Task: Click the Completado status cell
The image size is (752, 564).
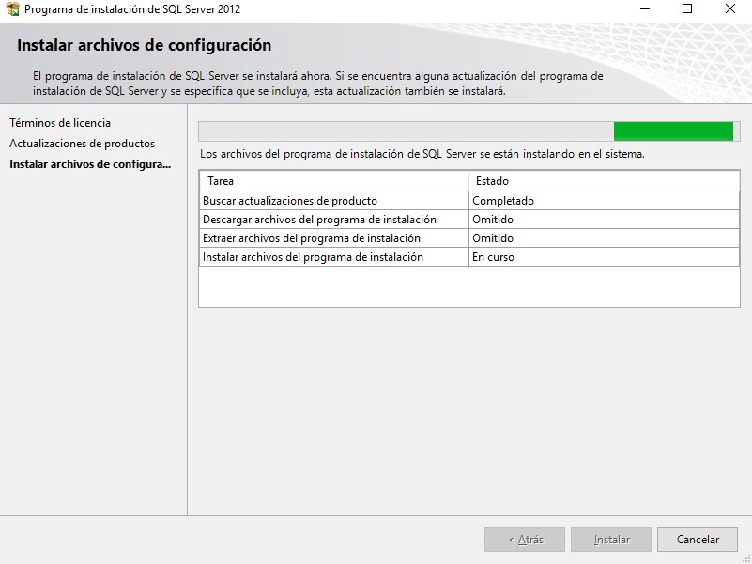Action: [605, 201]
